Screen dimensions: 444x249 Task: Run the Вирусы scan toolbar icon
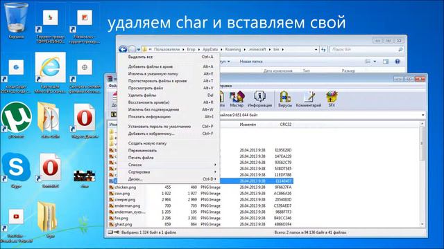285,99
